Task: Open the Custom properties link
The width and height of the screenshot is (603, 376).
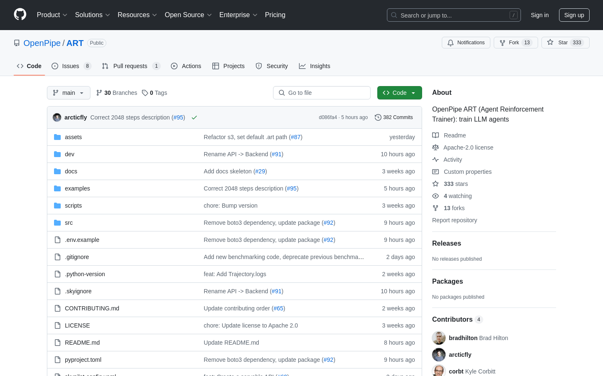Action: pyautogui.click(x=468, y=172)
